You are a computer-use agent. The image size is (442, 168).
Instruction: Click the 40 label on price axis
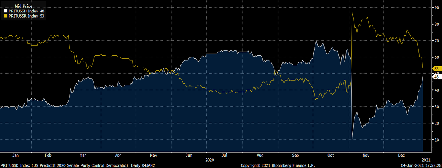pos(436,90)
